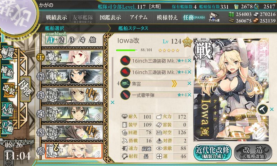
Task: Open the 工廠 factory sidebar icon
Action: 7,127
